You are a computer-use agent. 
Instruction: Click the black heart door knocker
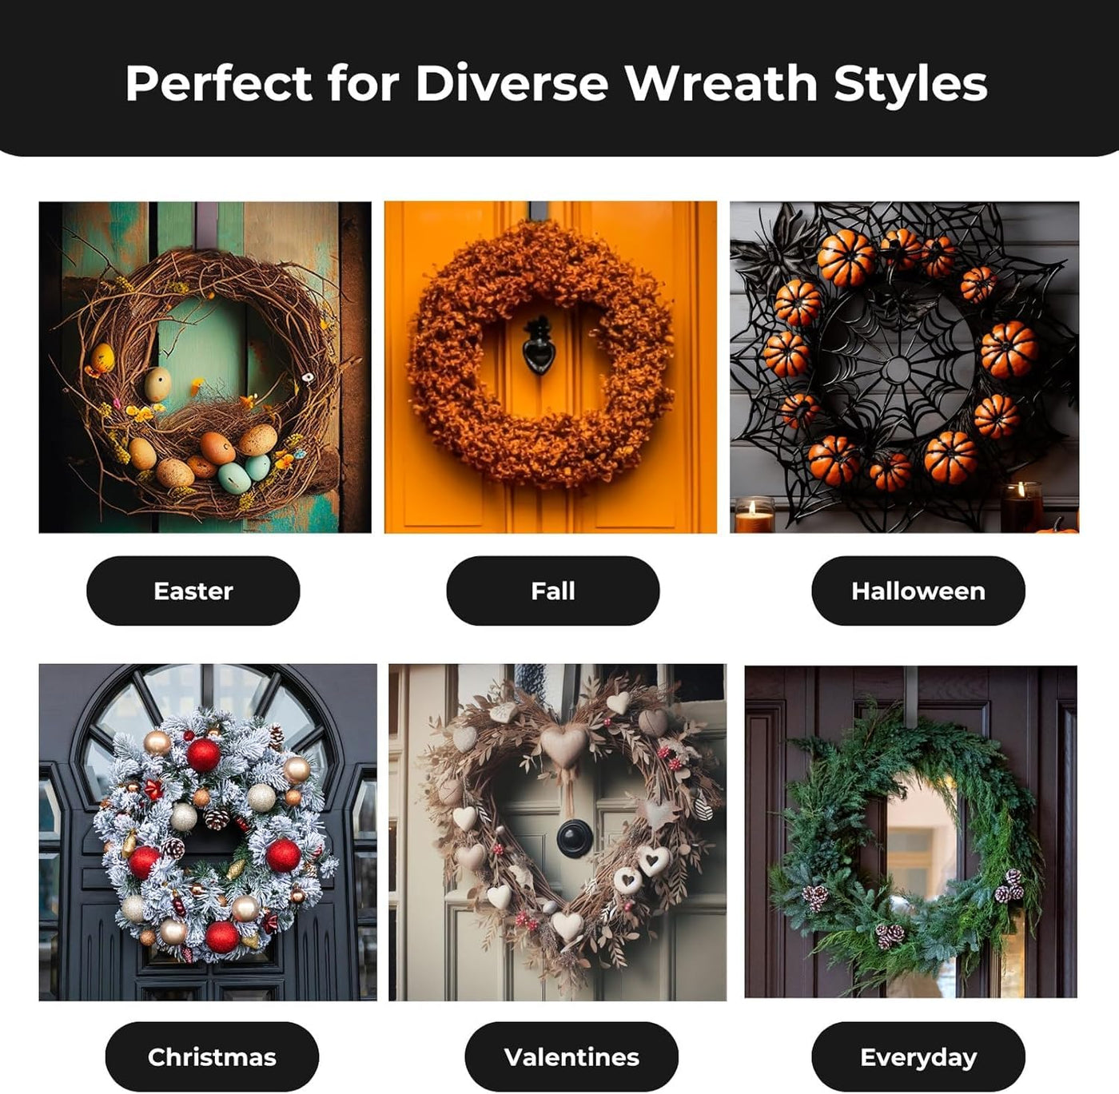click(x=539, y=347)
